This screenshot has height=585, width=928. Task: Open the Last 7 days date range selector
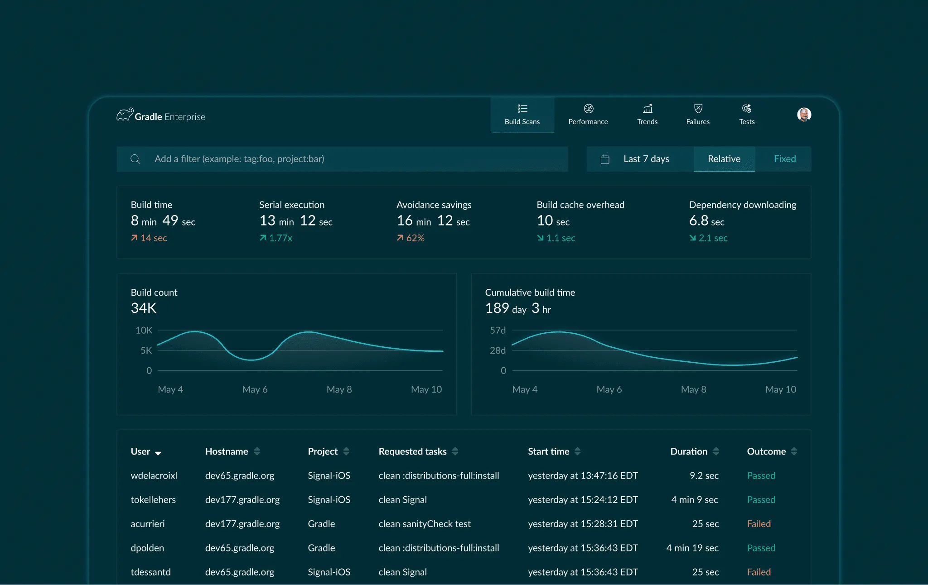(x=646, y=159)
